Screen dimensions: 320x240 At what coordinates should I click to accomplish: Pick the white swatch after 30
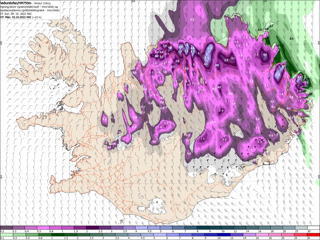(313, 228)
